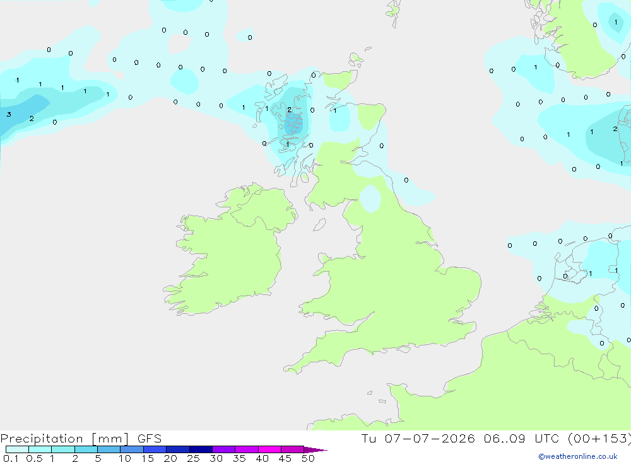Click the 'Precipitation [mm]' title text
Image resolution: width=631 pixels, height=462 pixels.
click(64, 439)
